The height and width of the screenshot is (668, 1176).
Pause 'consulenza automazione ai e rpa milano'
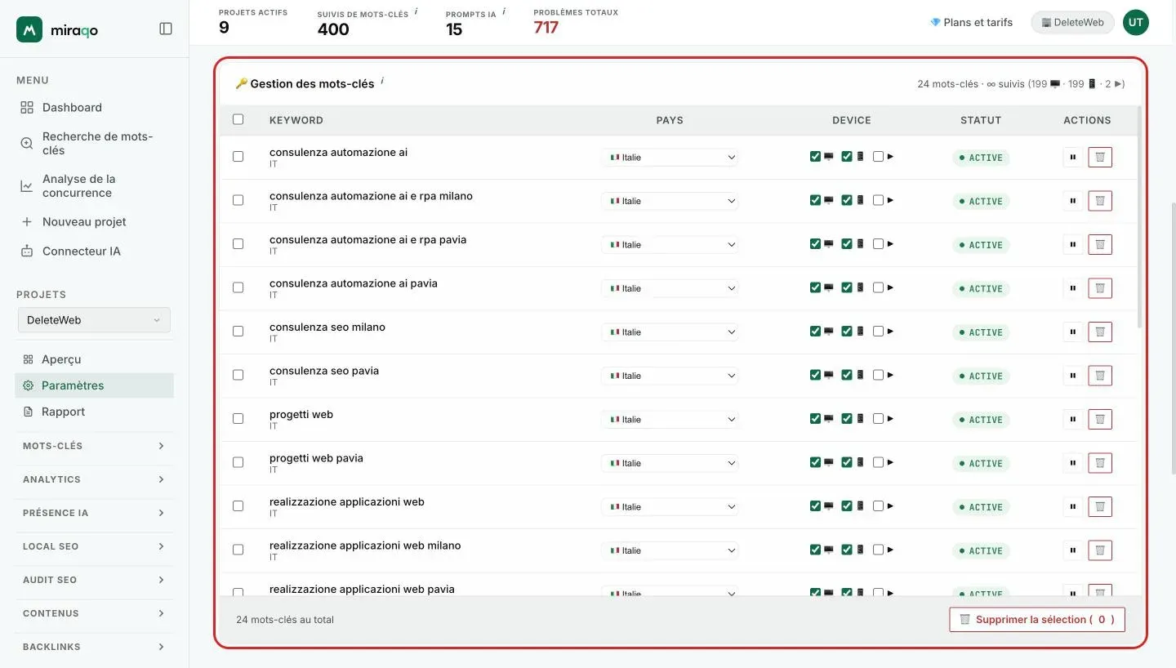point(1072,201)
